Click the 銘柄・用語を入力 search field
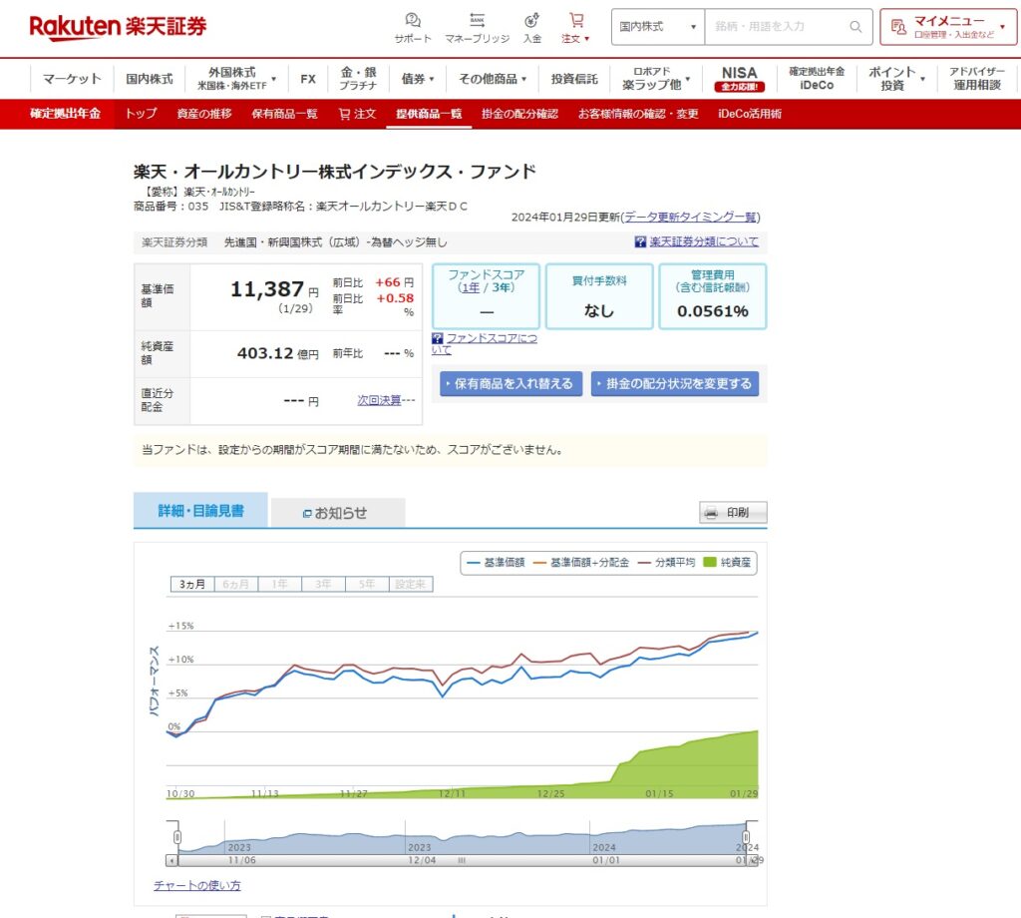Screen dimensions: 1021x918 point(776,27)
